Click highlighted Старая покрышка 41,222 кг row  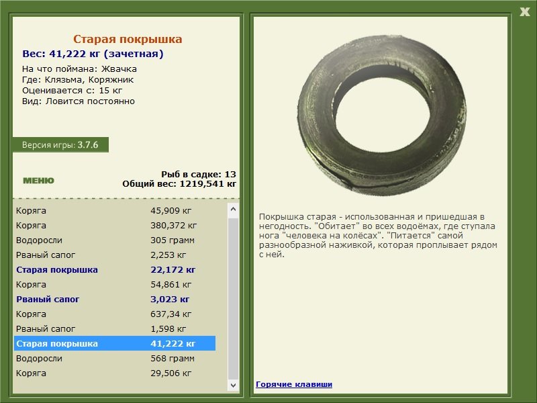pos(115,343)
